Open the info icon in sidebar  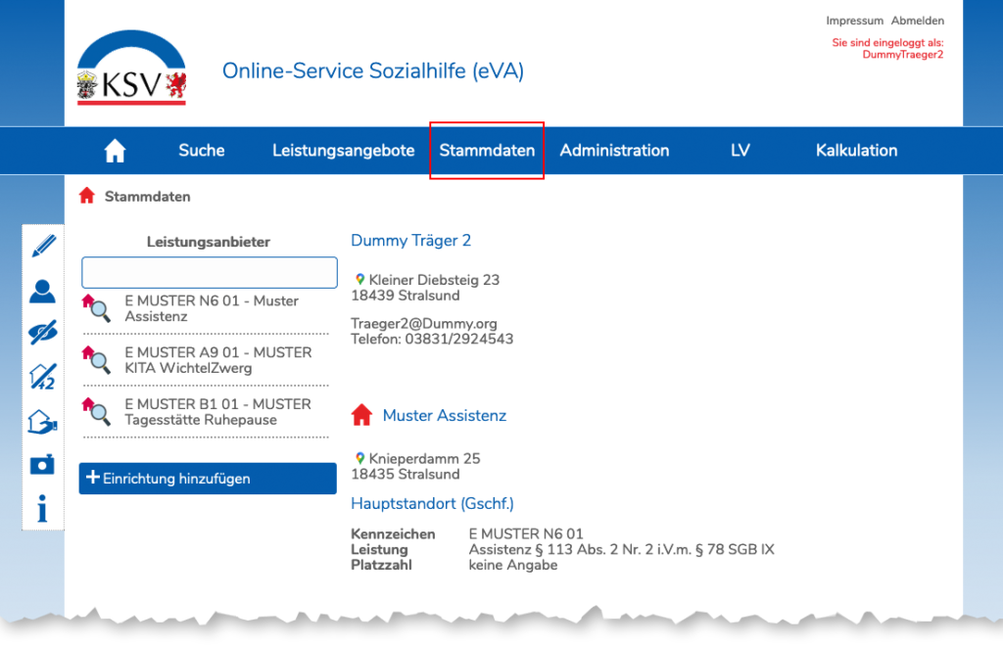[43, 509]
